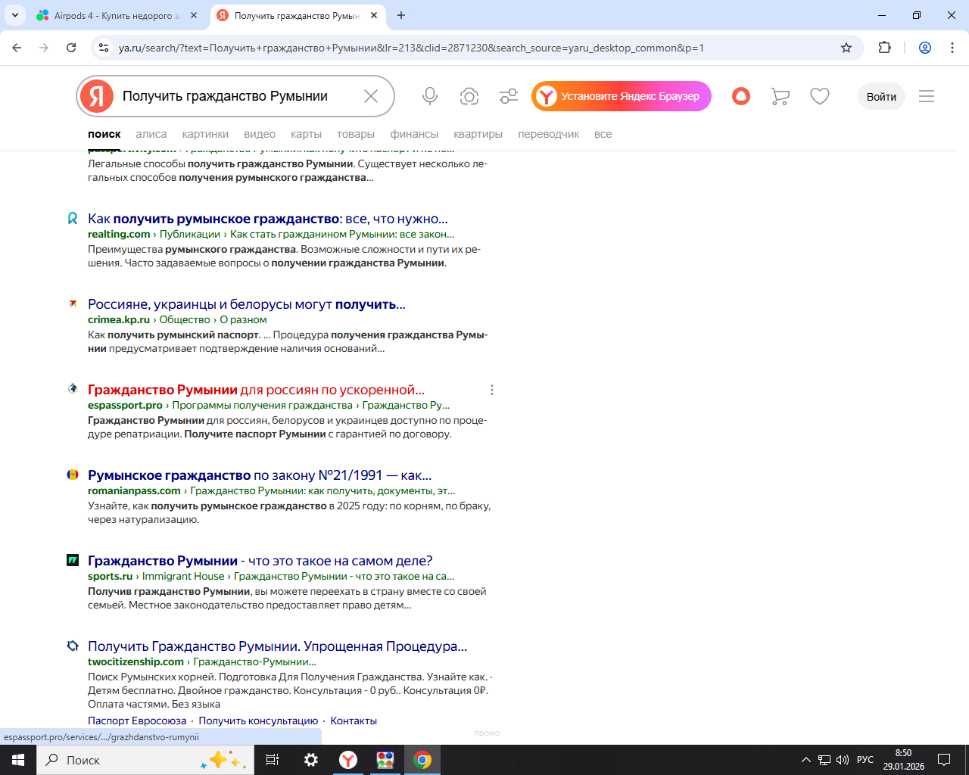Open 'Румынское гражданство по закону №21/1991' result
The image size is (969, 775).
click(260, 475)
